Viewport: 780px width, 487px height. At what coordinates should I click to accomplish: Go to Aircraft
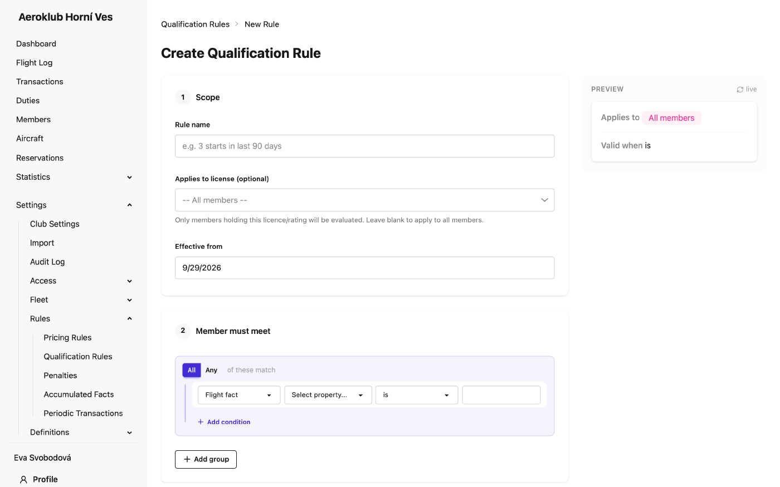point(30,139)
